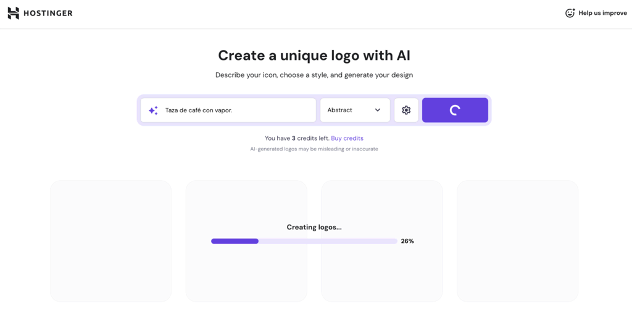Screen dimensions: 632x322
Task: Click the Hostinger logo icon
Action: point(13,13)
